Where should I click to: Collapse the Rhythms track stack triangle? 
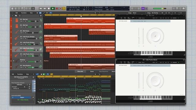tap(13, 61)
